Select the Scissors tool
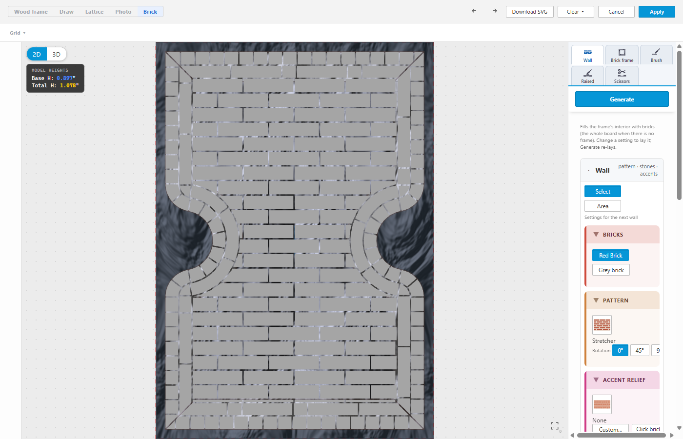This screenshot has width=683, height=439. (x=622, y=76)
